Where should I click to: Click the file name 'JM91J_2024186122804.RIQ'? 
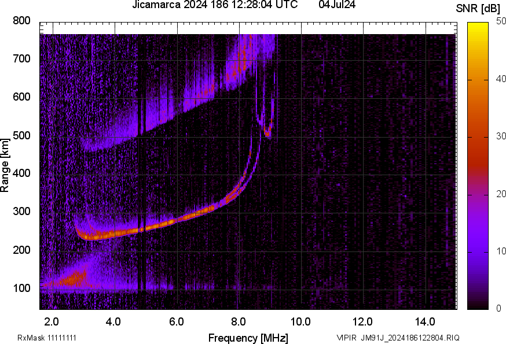click(410, 338)
